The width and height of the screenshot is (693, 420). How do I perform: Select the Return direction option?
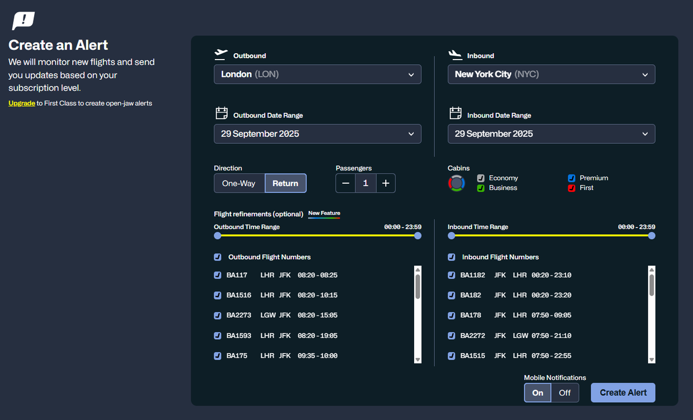click(285, 183)
